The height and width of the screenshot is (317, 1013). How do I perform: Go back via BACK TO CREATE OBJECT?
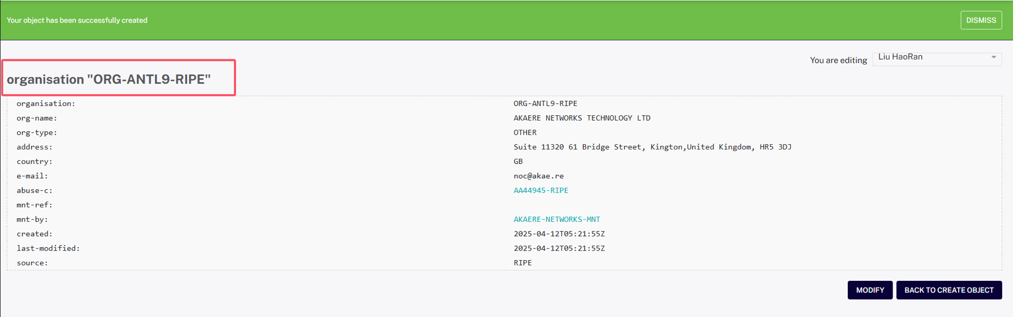coord(949,290)
